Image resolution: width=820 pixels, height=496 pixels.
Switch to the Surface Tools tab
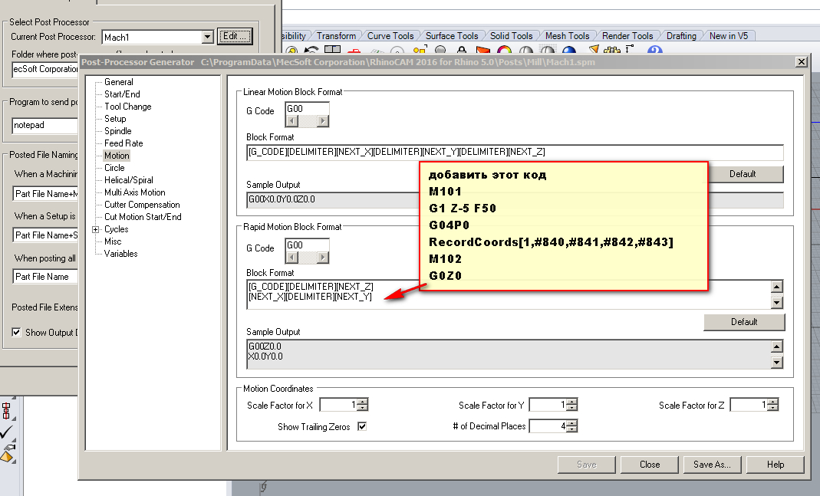[x=452, y=36]
